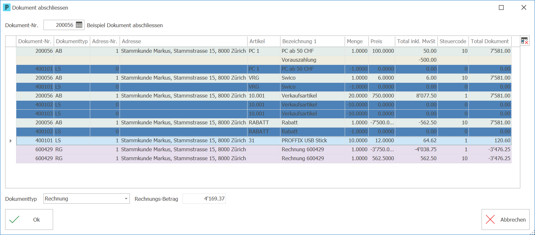Click the 20.0000 quantity cell
Image resolution: width=535 pixels, height=235 pixels.
pyautogui.click(x=357, y=96)
